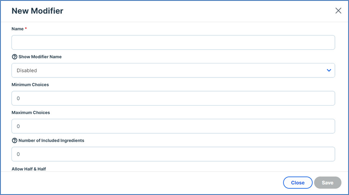Click into the Maximum Choices input box
Screen dimensions: 349x195
tap(173, 126)
